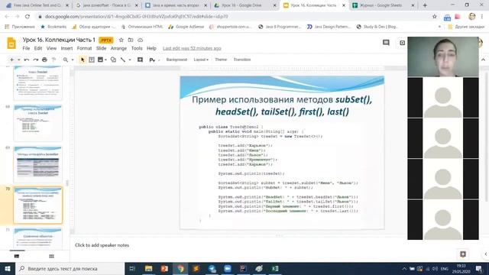The image size is (489, 275).
Task: Click to add speaker notes
Action: (x=102, y=245)
